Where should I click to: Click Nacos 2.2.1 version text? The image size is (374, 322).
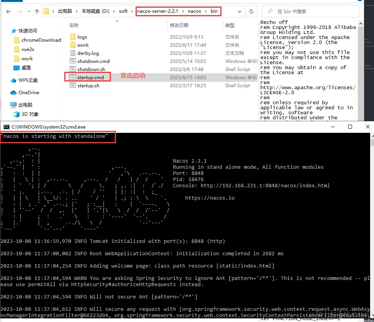point(190,161)
